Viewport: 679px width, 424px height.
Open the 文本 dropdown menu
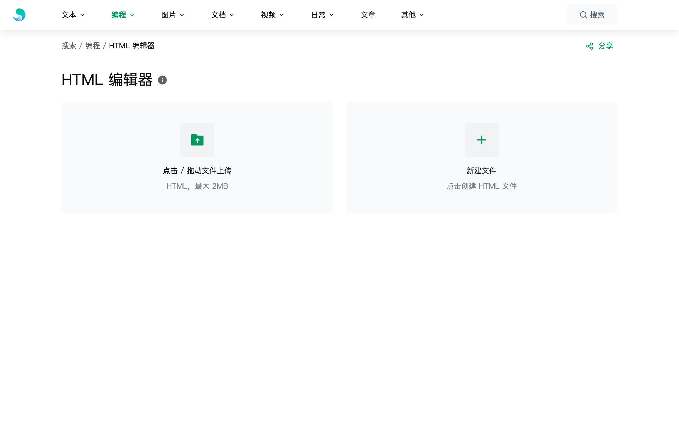(x=73, y=15)
